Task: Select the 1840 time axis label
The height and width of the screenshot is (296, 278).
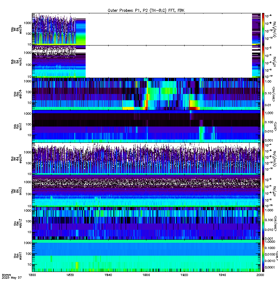Action: coord(108,275)
